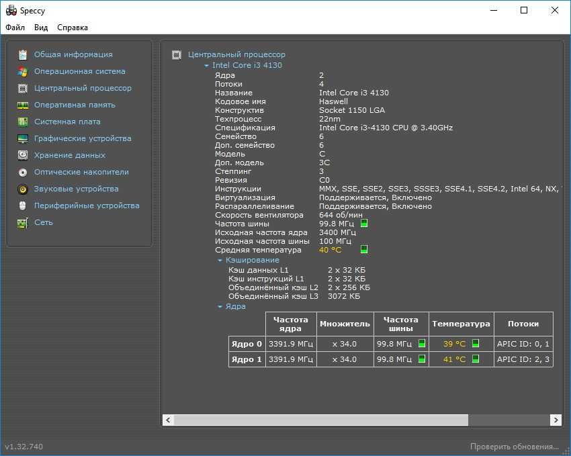Collapse the Intel Core i3 4130 tree node
571x456 pixels.
[x=206, y=66]
